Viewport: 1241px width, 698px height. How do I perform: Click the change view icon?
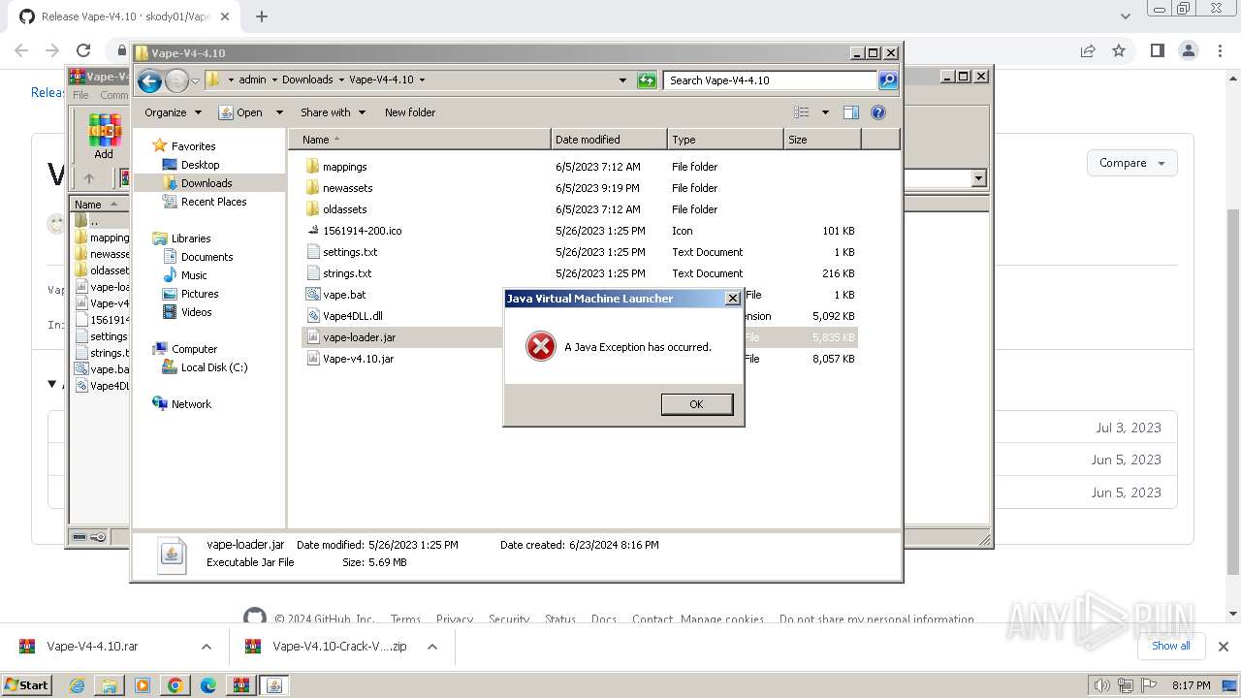[802, 112]
